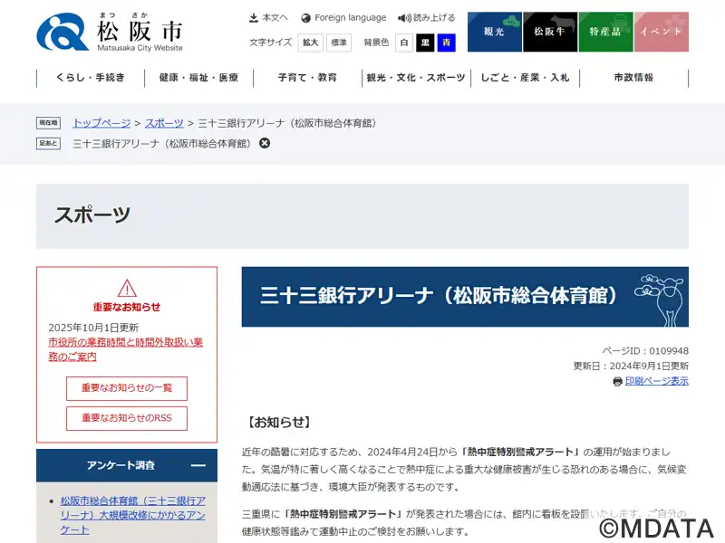Open the 松阪牛 beef banner
The image size is (725, 543).
550,32
